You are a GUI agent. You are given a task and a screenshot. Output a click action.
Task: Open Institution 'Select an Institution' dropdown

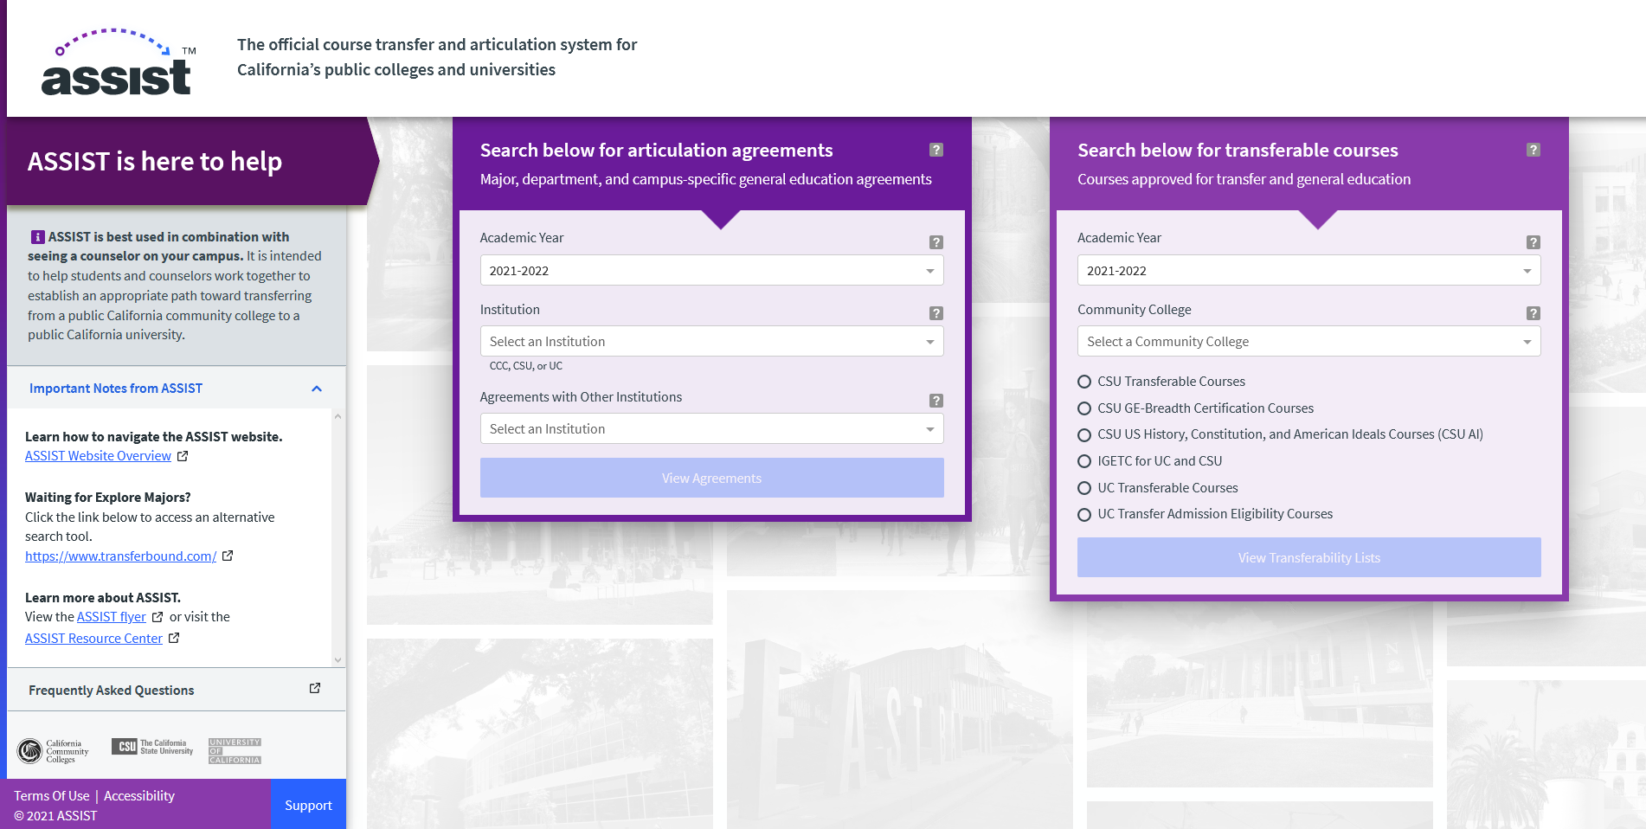click(x=711, y=341)
